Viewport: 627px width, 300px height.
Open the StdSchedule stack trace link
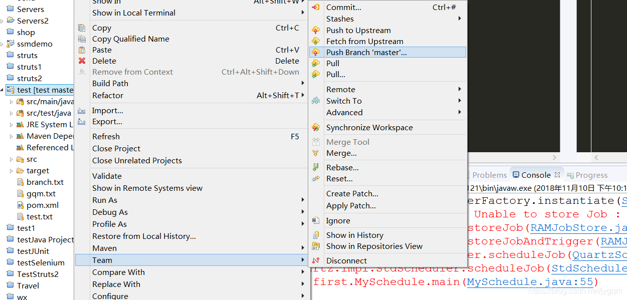pyautogui.click(x=589, y=268)
